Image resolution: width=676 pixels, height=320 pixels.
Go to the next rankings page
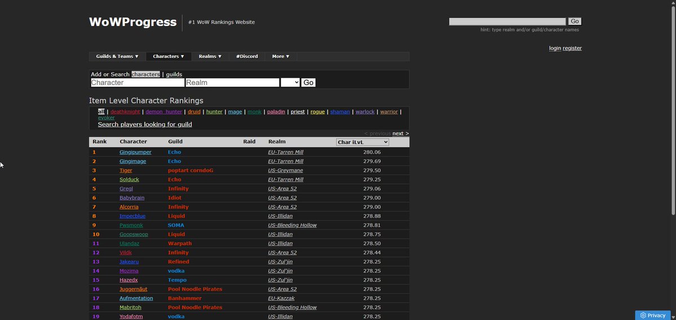pos(401,133)
